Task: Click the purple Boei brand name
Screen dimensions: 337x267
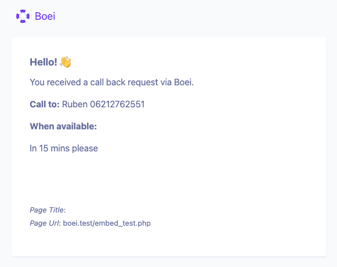Action: coord(45,17)
